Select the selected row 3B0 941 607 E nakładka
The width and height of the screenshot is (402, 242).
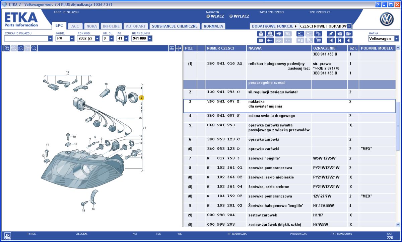pyautogui.click(x=289, y=106)
